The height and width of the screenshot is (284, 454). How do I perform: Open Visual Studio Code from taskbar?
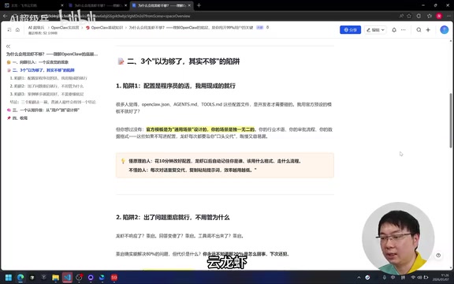click(67, 278)
